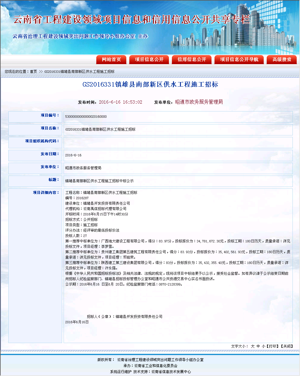Click the line 编号：2016287
300x376 pixels.
click(x=77, y=198)
